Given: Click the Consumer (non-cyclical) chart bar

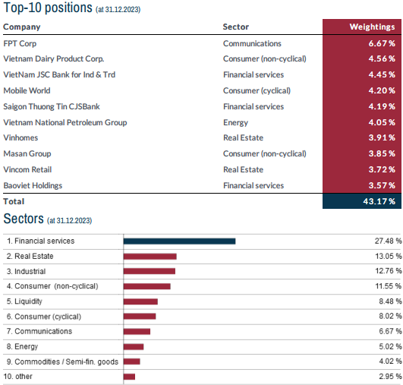Looking at the screenshot, I should (x=147, y=286).
